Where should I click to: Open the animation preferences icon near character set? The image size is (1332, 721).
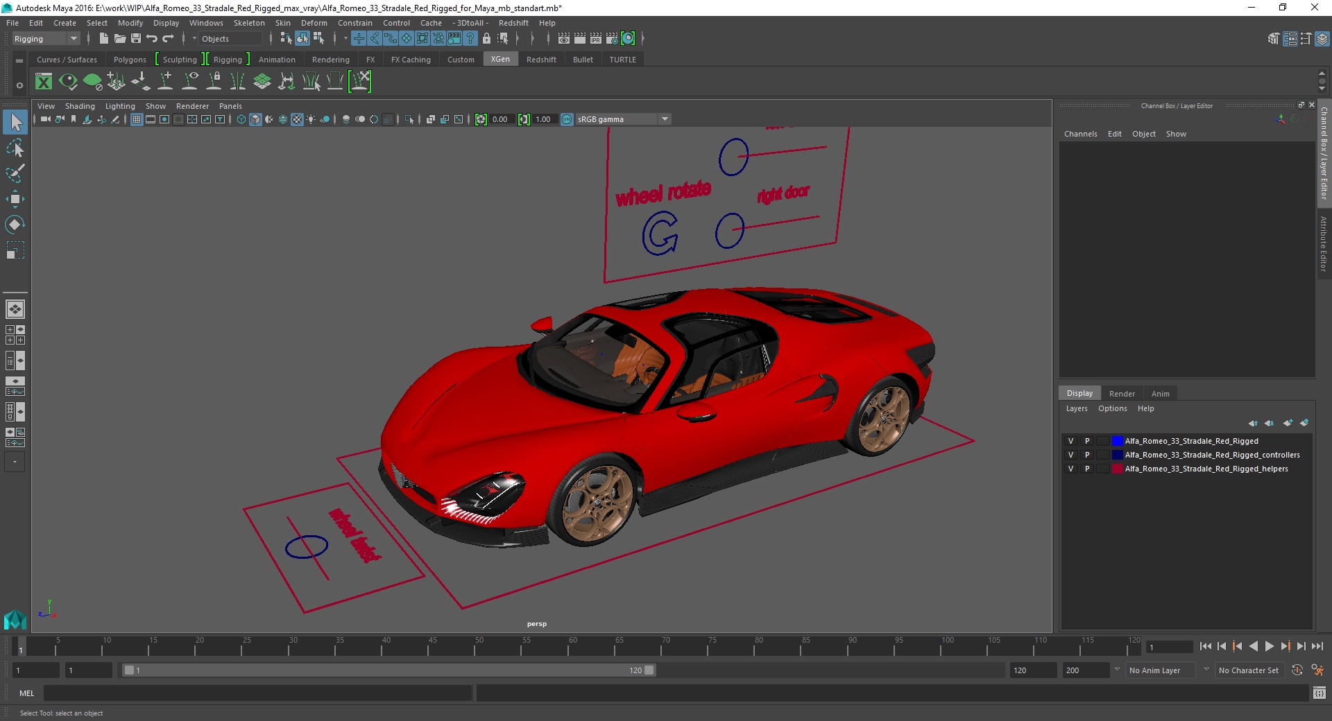tap(1317, 670)
